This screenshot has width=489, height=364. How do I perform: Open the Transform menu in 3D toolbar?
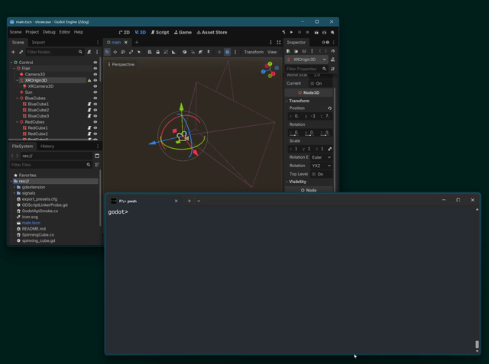pos(254,52)
